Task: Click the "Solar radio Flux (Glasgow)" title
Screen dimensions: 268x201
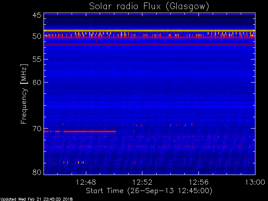Action: click(149, 7)
